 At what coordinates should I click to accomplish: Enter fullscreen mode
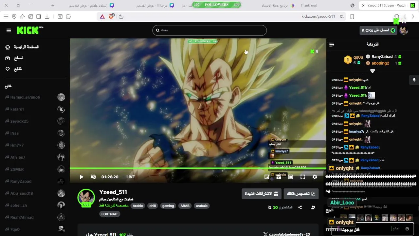tap(303, 177)
